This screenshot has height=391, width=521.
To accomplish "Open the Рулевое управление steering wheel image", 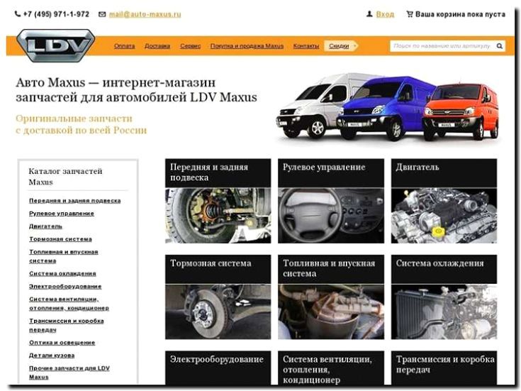I will coord(331,216).
